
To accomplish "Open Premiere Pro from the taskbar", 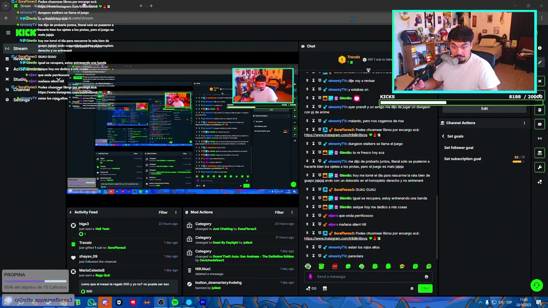I will (x=203, y=302).
